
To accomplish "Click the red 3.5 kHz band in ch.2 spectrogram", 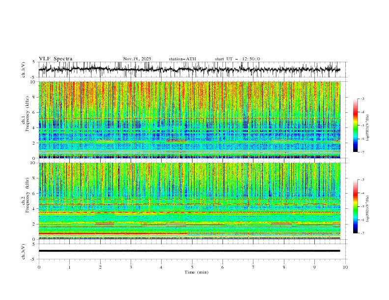I will coord(189,212).
